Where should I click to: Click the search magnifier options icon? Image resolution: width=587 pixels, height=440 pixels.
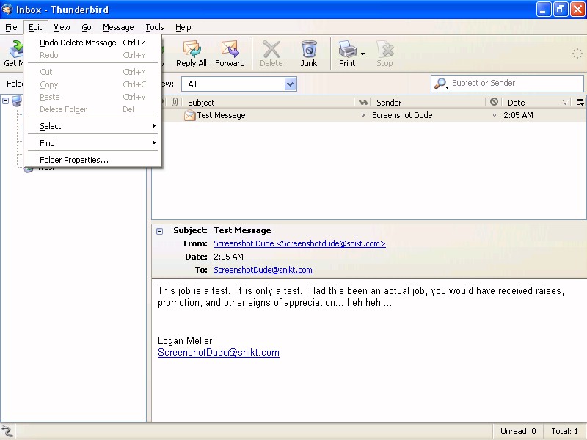[441, 84]
